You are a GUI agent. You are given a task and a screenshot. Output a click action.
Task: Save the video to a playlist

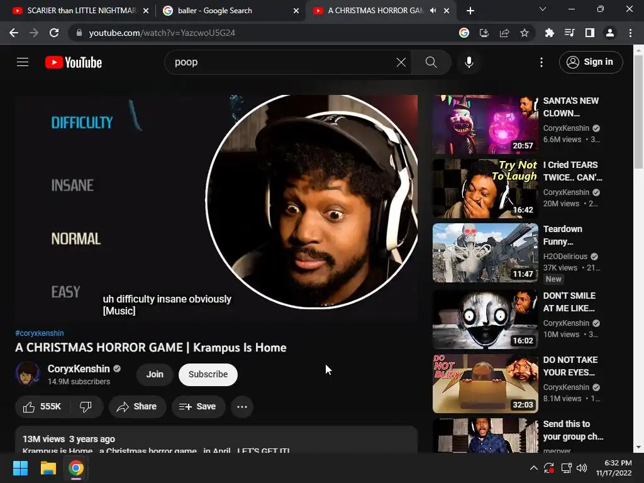point(197,407)
